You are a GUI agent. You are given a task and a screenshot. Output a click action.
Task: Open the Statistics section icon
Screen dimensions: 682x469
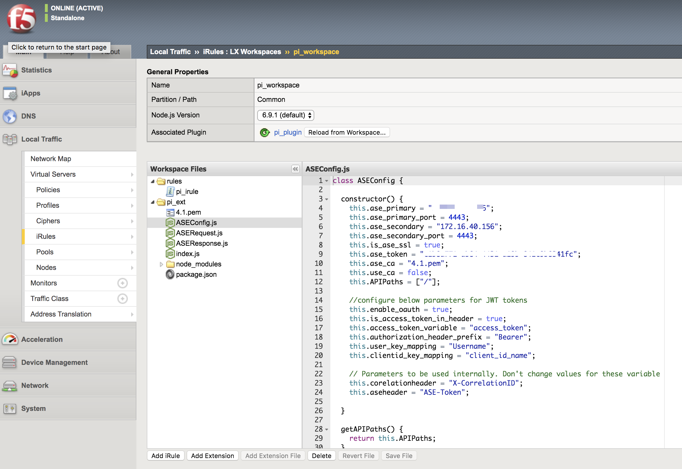tap(10, 70)
